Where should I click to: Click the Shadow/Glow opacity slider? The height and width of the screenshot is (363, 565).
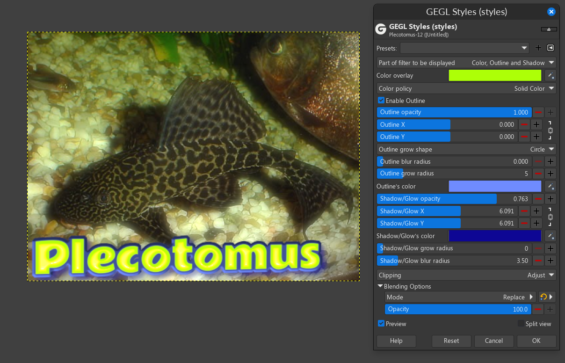click(x=454, y=199)
